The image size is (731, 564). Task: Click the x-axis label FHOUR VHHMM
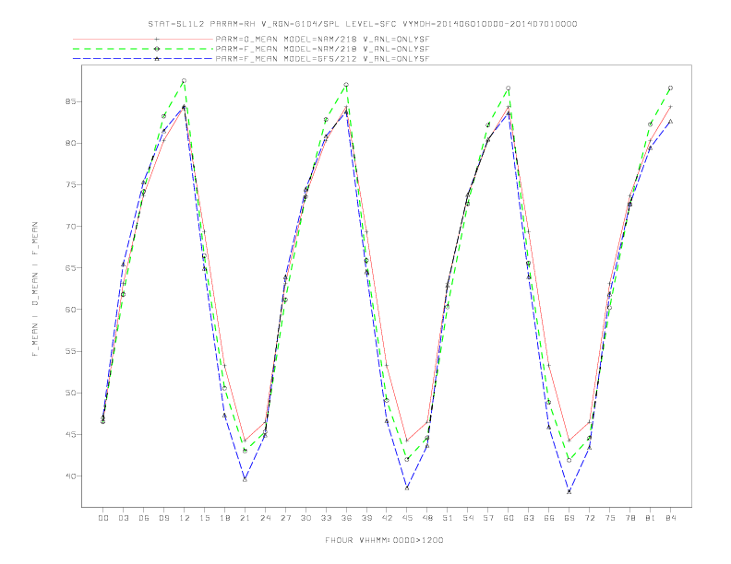(384, 540)
